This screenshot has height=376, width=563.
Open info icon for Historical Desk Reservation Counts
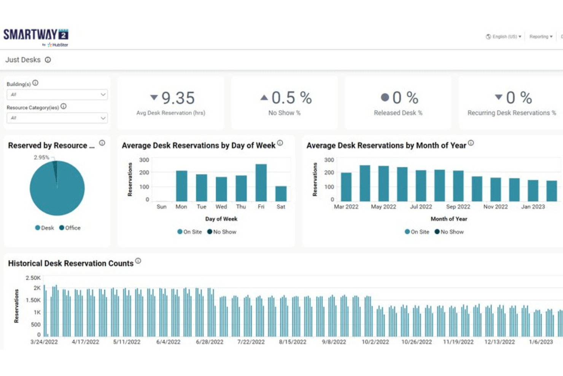coord(138,261)
